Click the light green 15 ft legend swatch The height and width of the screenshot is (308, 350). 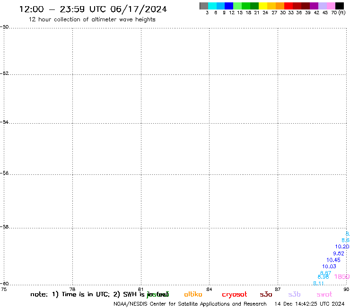pos(237,6)
